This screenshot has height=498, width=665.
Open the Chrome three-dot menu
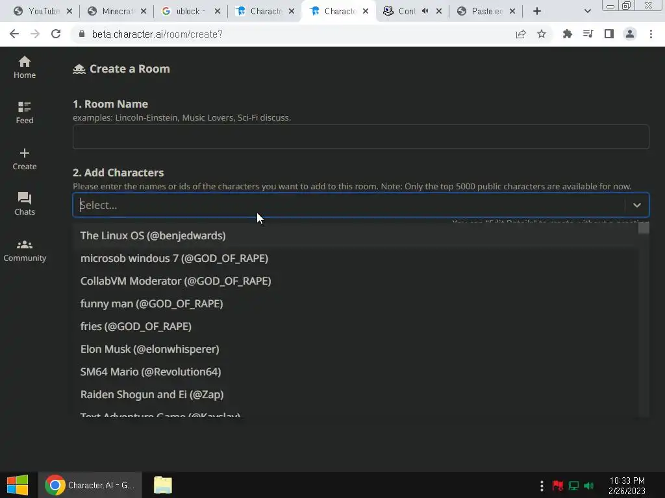coord(651,34)
